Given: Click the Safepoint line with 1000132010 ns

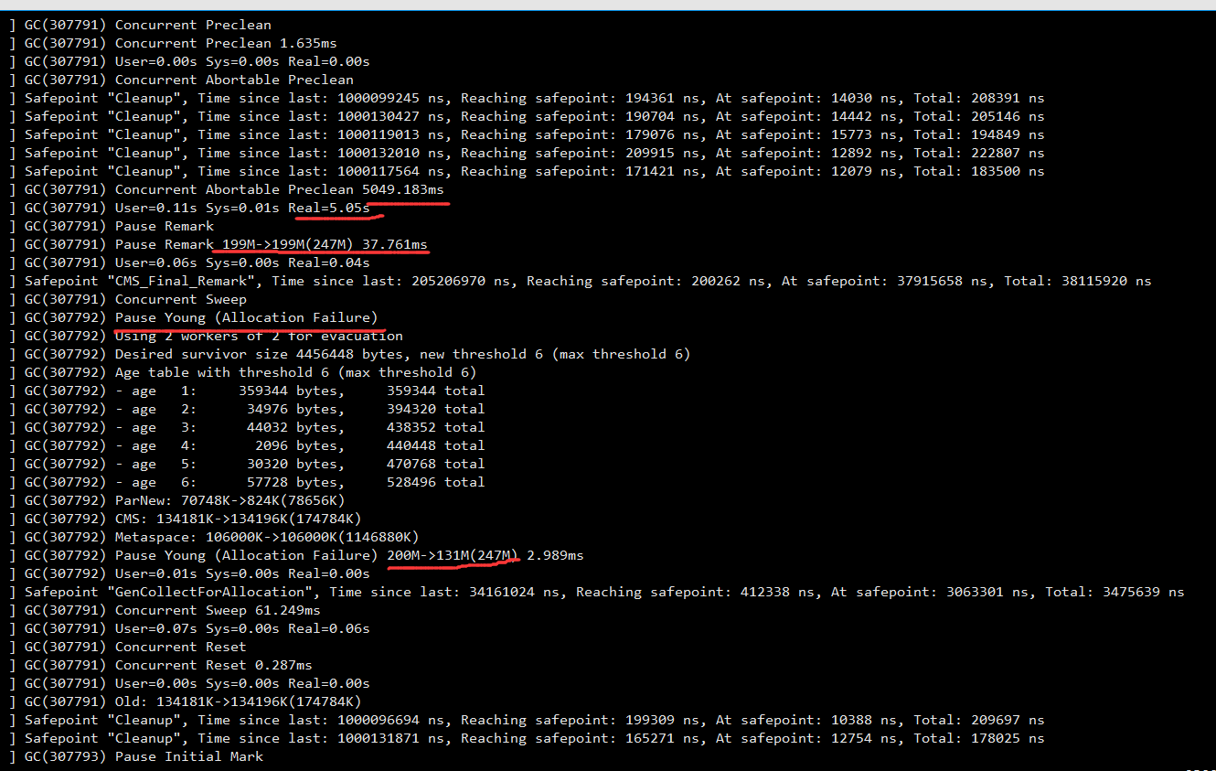Looking at the screenshot, I should [527, 153].
